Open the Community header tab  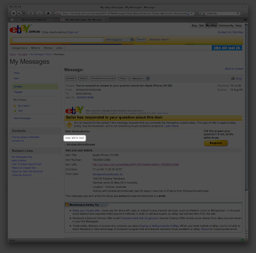pyautogui.click(x=226, y=26)
